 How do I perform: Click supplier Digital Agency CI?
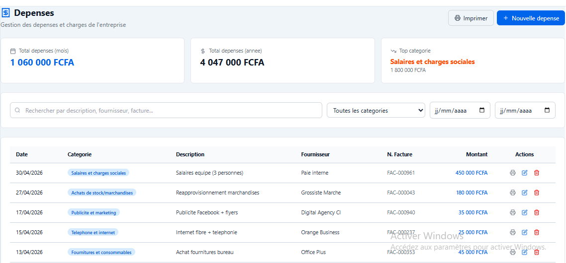(321, 212)
